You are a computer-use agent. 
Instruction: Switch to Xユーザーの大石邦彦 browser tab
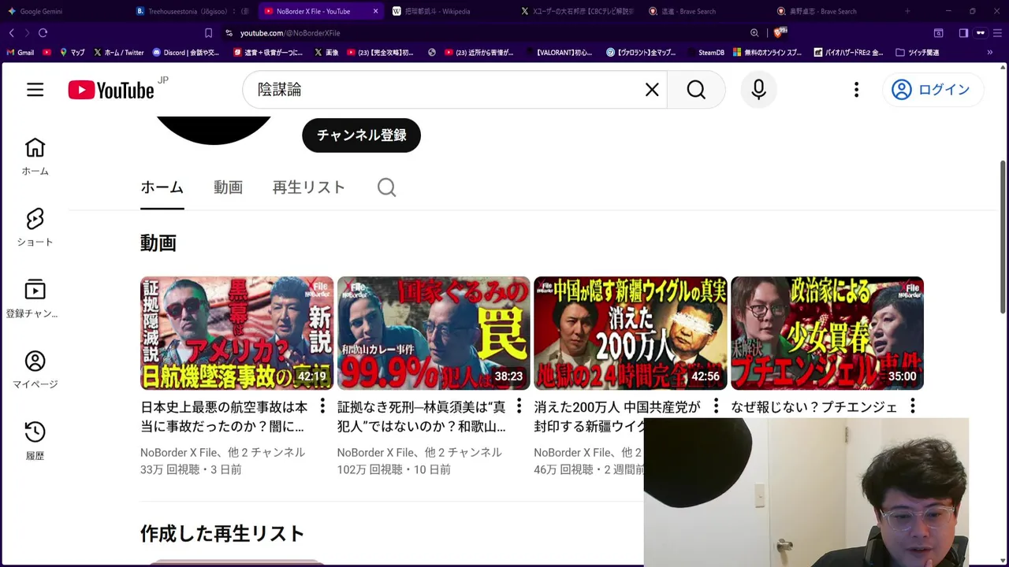click(578, 11)
